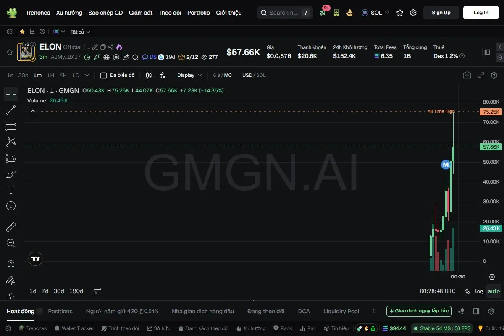Open the emoji sticker tool
The width and height of the screenshot is (504, 336).
point(11,206)
